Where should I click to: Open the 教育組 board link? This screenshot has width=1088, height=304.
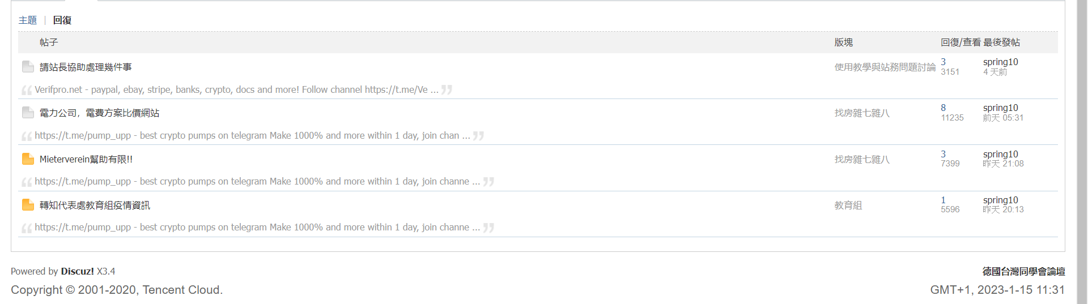848,205
